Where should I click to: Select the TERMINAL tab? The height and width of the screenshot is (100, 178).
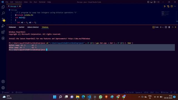click(45, 27)
